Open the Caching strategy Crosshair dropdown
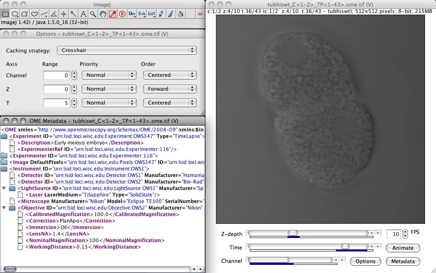The height and width of the screenshot is (273, 436). (x=127, y=50)
